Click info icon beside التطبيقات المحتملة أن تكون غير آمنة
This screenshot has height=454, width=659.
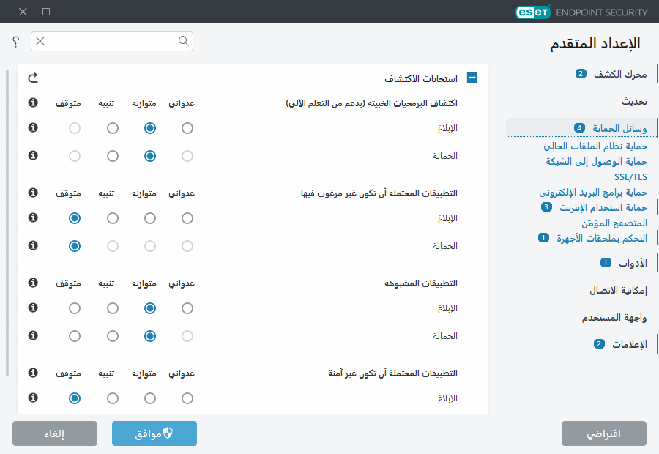click(31, 373)
